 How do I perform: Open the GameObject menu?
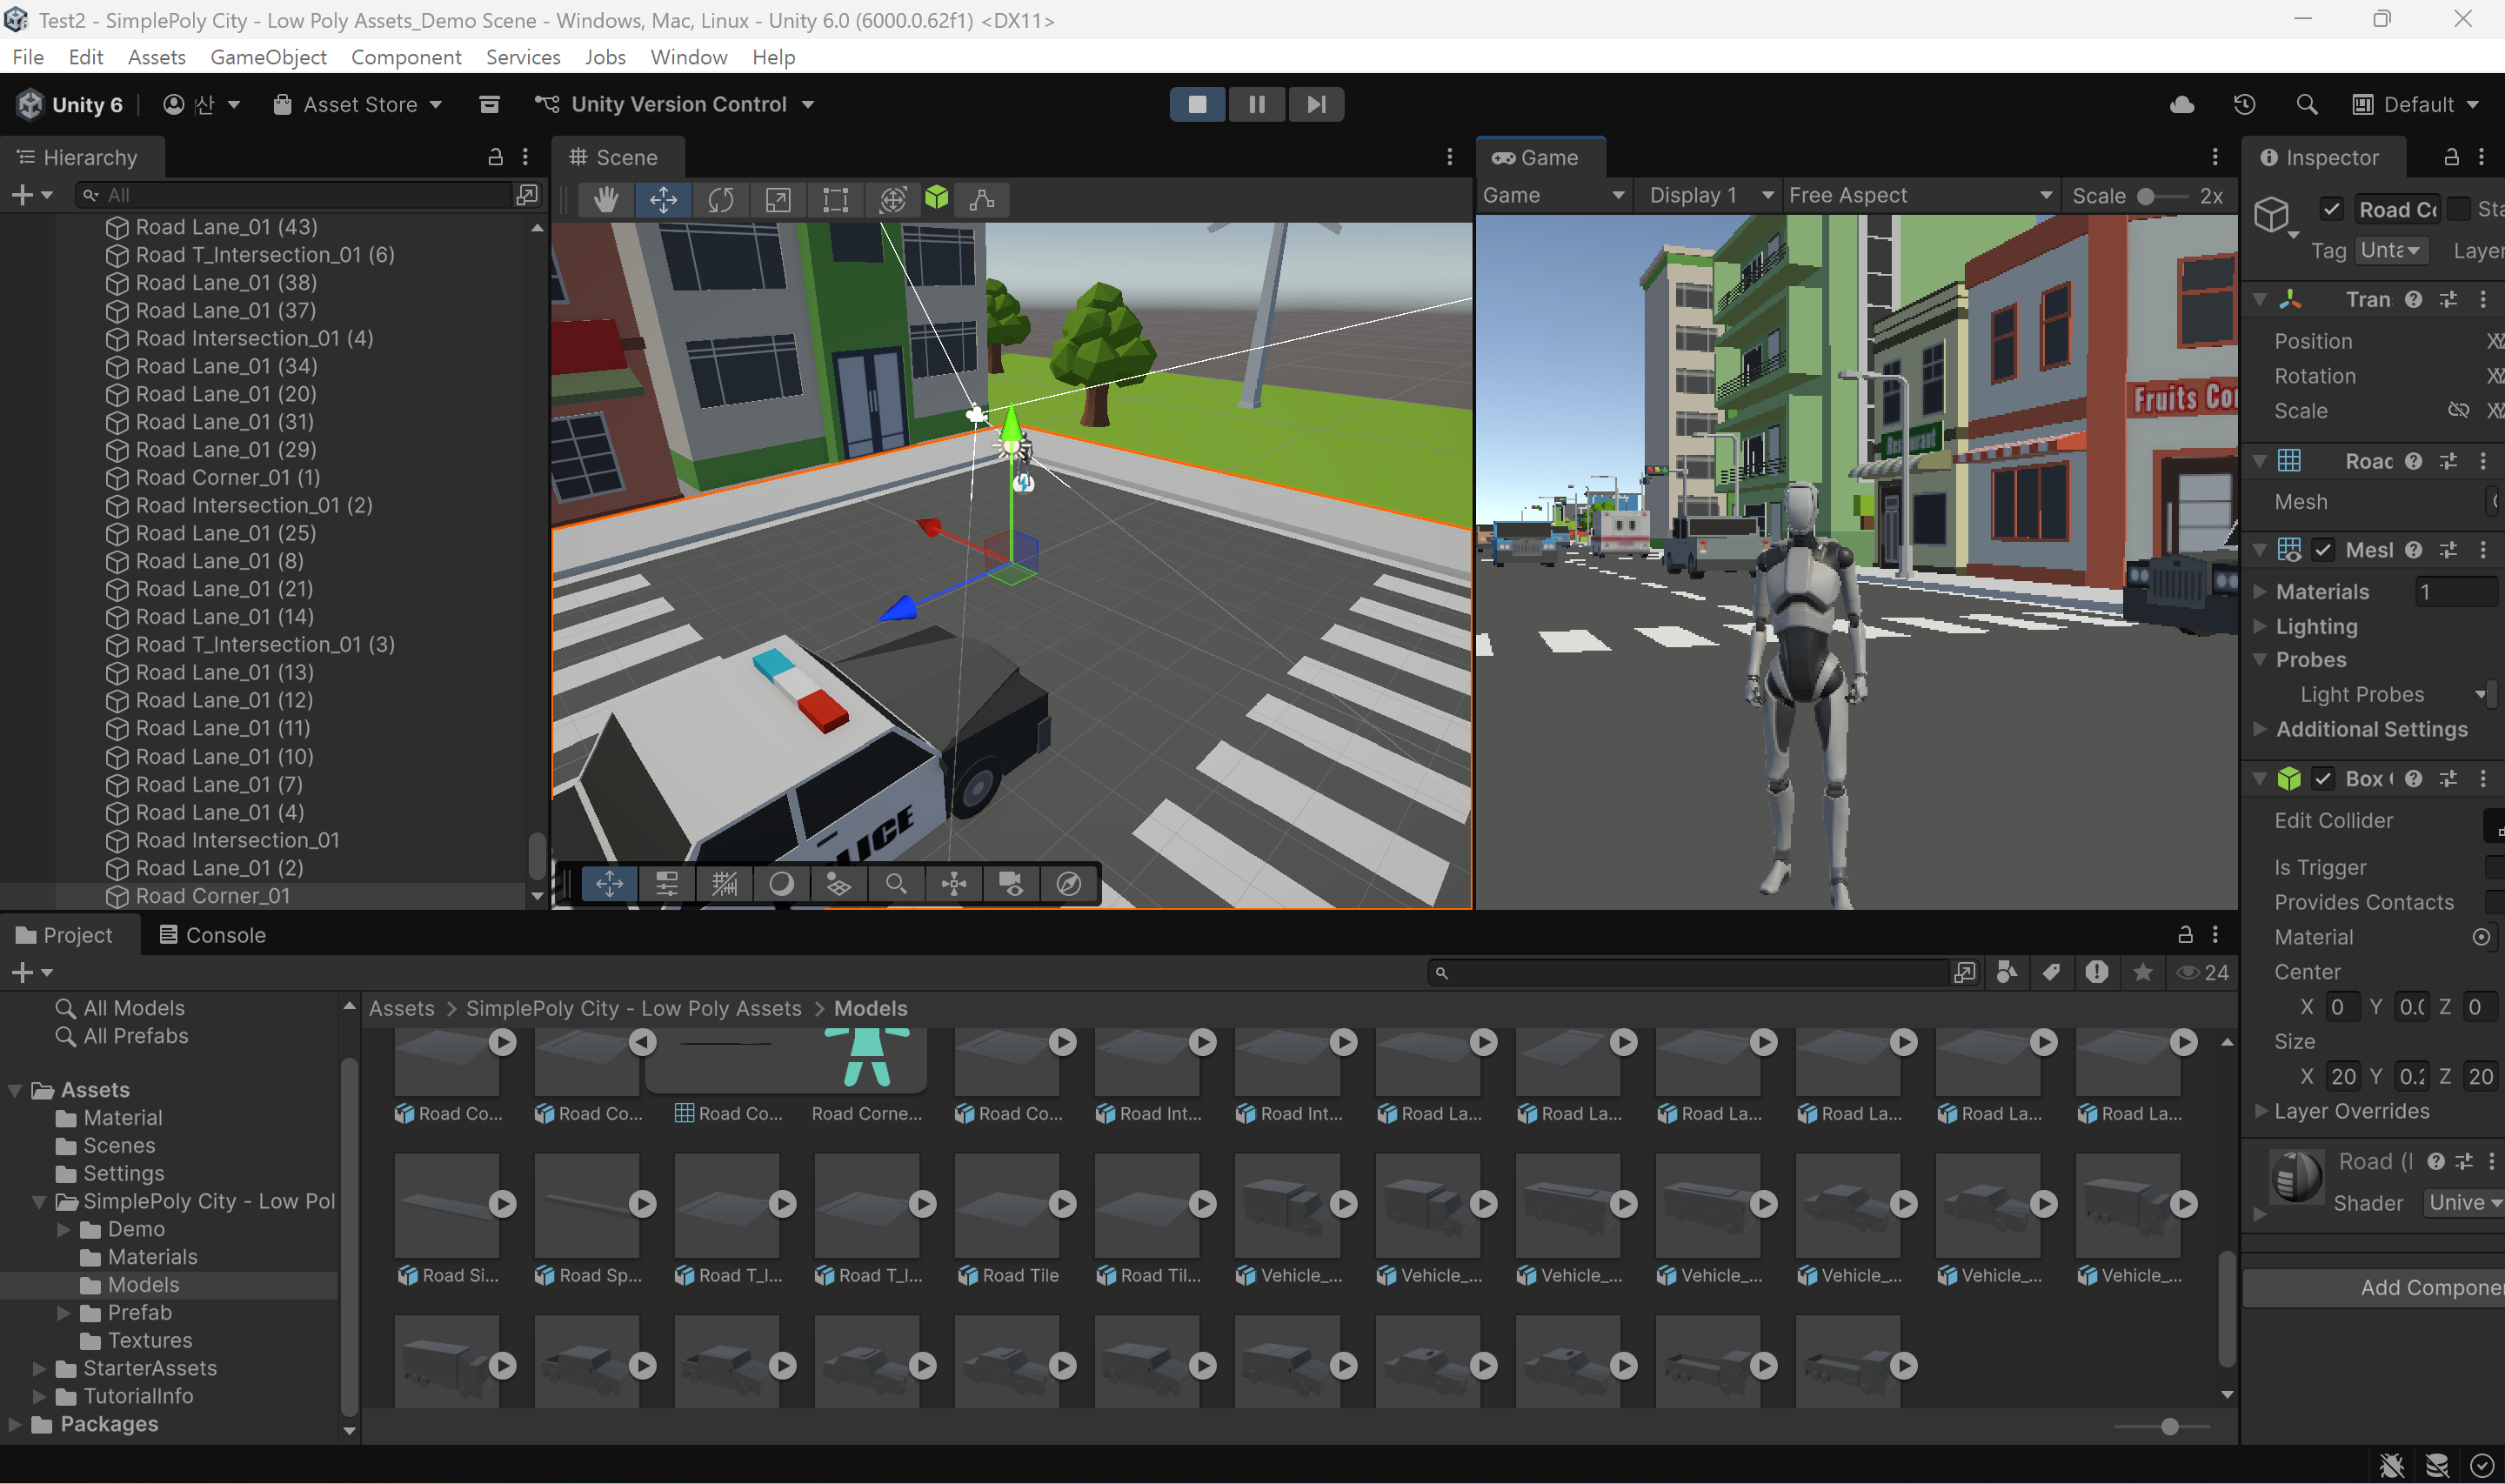[x=268, y=57]
